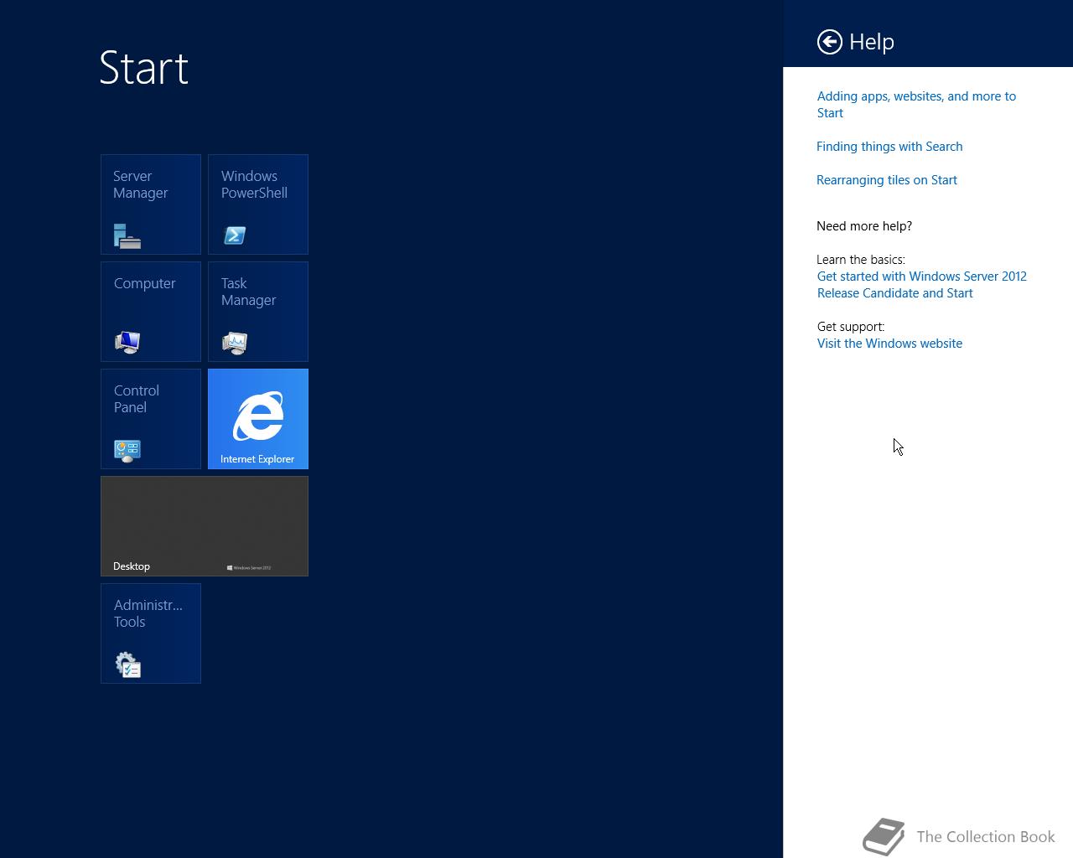Viewport: 1073px width, 858px height.
Task: Open 'Rearranging tiles on Start' help link
Action: (887, 180)
